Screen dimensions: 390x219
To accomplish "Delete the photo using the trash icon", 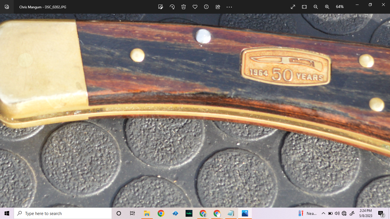I will [x=184, y=7].
